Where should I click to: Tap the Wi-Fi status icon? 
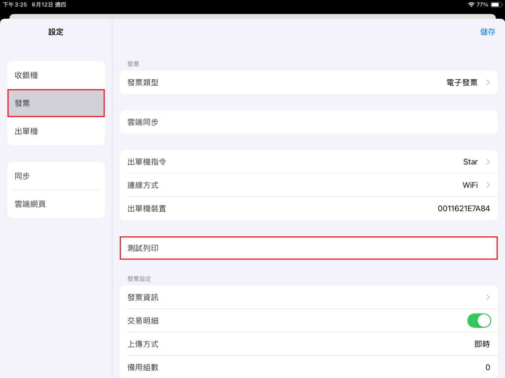471,4
